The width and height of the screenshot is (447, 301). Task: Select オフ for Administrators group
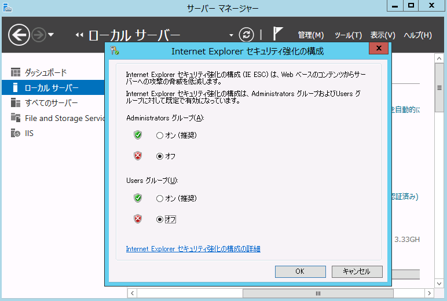160,156
